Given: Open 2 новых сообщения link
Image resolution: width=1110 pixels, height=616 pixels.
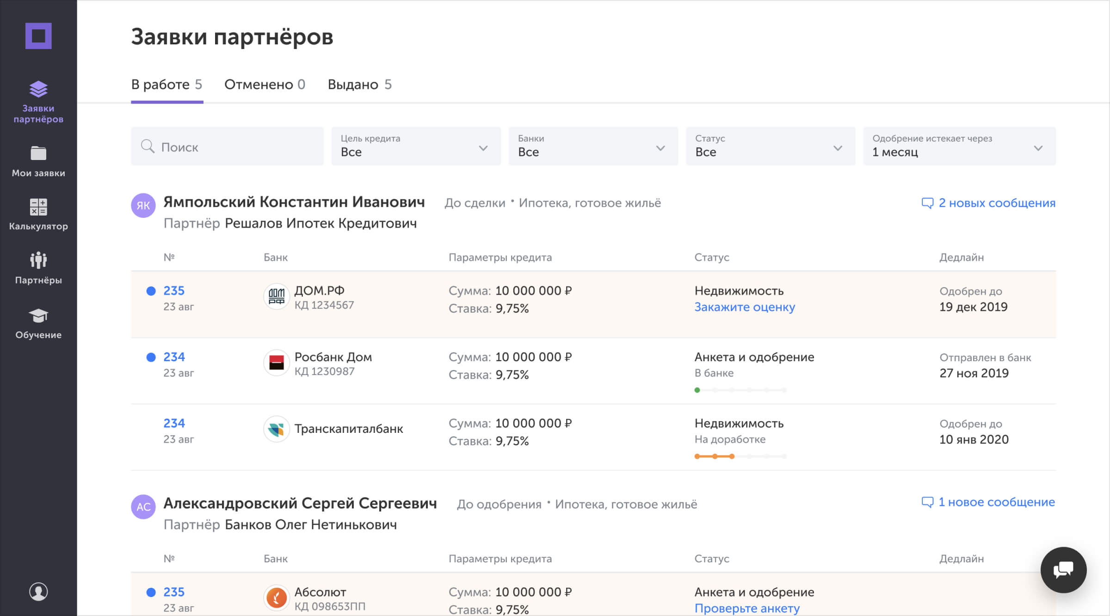Looking at the screenshot, I should [997, 203].
